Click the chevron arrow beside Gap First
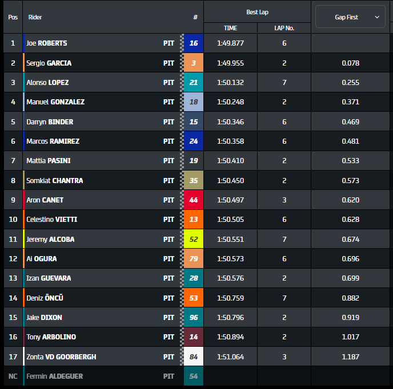This screenshot has width=393, height=389. pos(377,17)
